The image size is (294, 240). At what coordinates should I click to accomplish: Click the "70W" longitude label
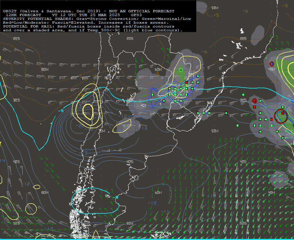point(102,131)
